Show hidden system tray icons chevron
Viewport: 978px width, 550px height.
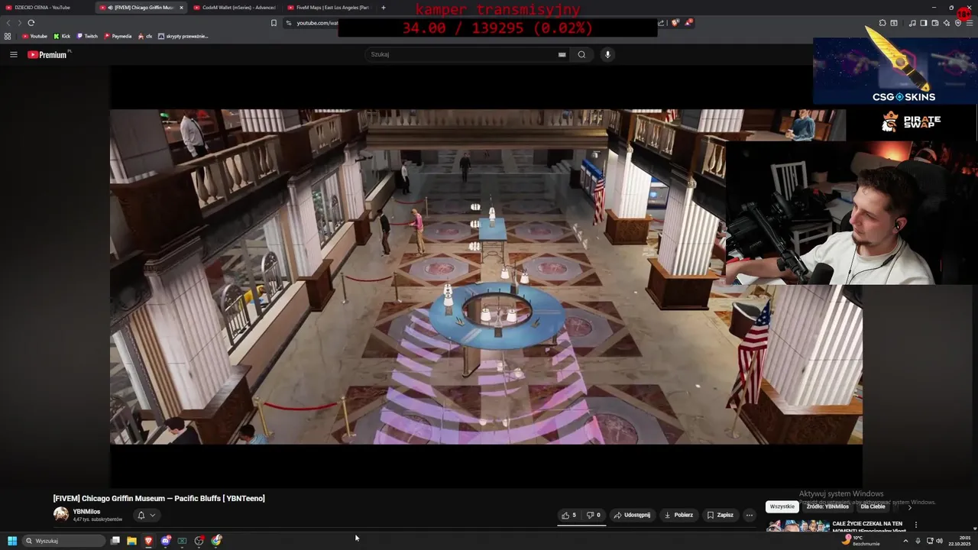click(905, 541)
